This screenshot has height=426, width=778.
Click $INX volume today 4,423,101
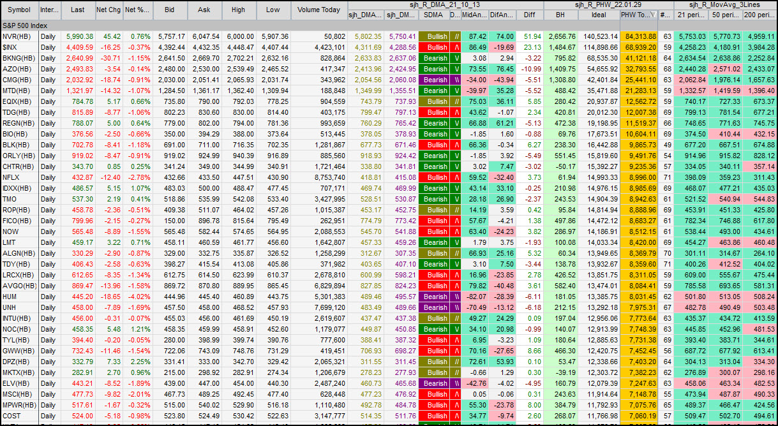(x=319, y=47)
